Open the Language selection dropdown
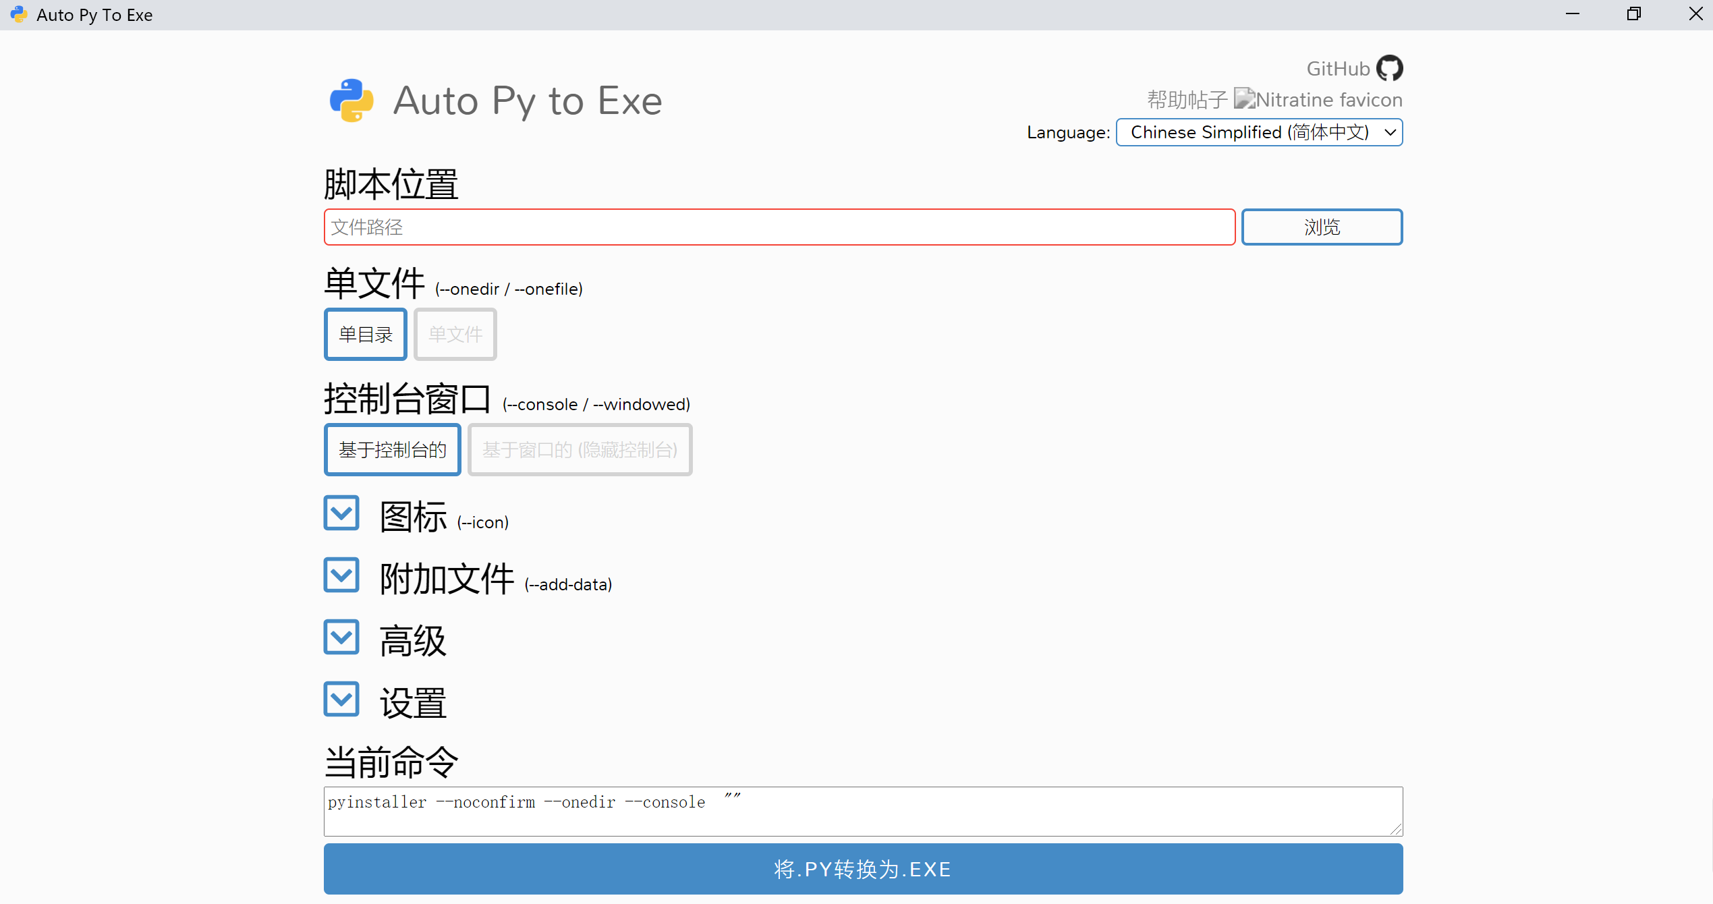 [1259, 132]
